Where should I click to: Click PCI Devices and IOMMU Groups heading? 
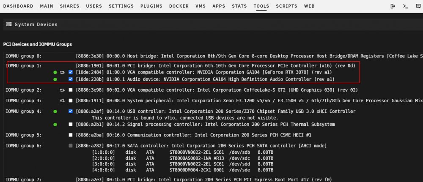38,44
